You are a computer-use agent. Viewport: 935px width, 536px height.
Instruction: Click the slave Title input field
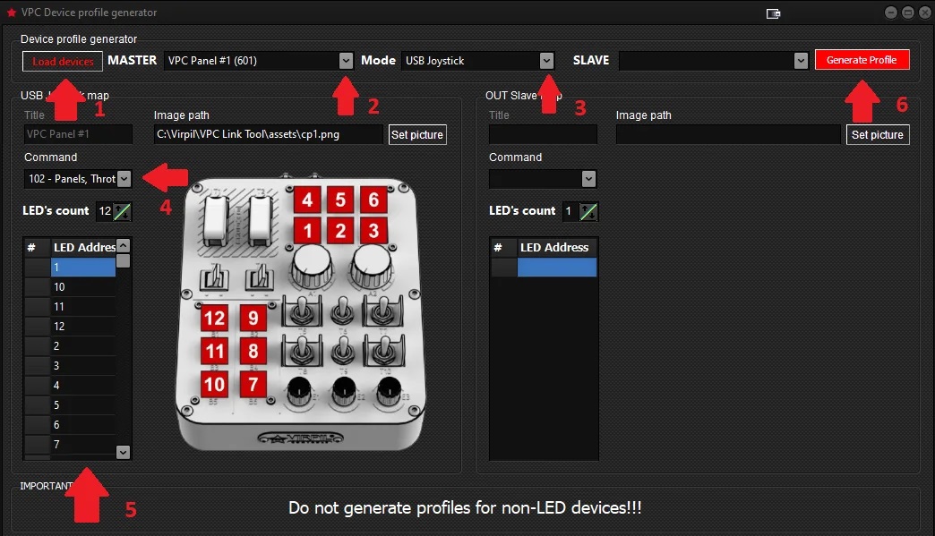click(x=543, y=134)
